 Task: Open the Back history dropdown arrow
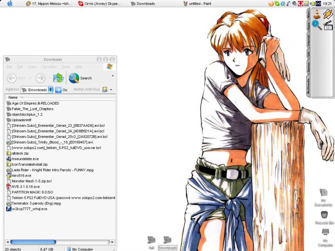[30, 78]
